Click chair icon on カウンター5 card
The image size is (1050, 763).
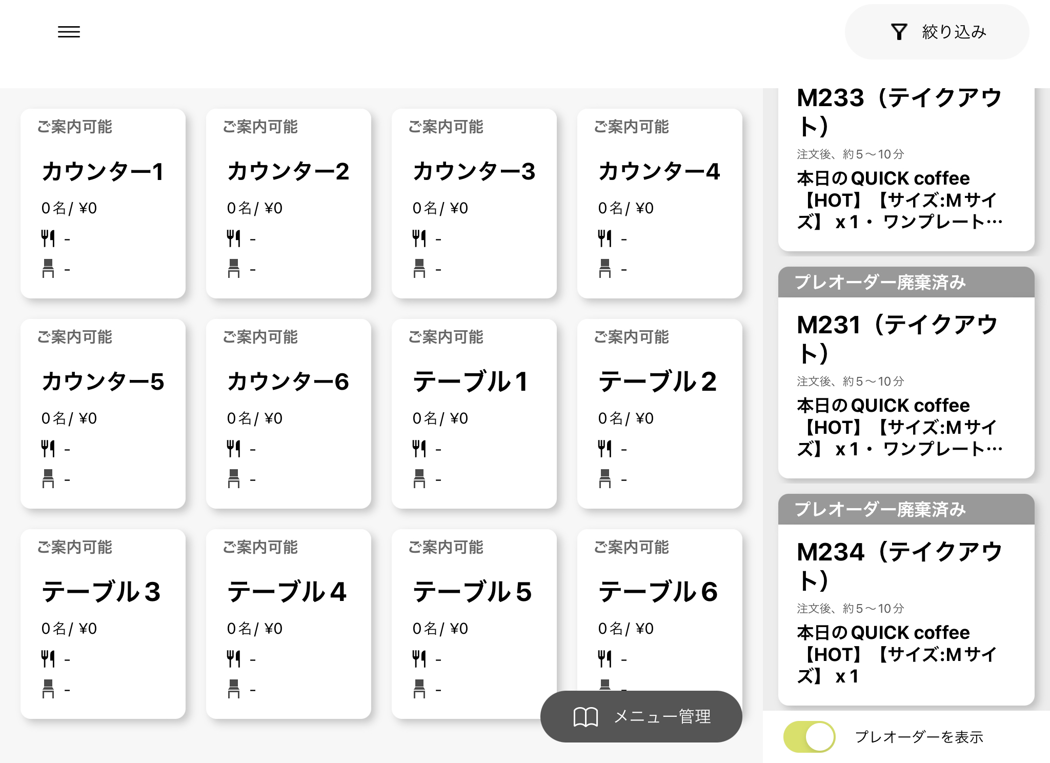click(48, 478)
